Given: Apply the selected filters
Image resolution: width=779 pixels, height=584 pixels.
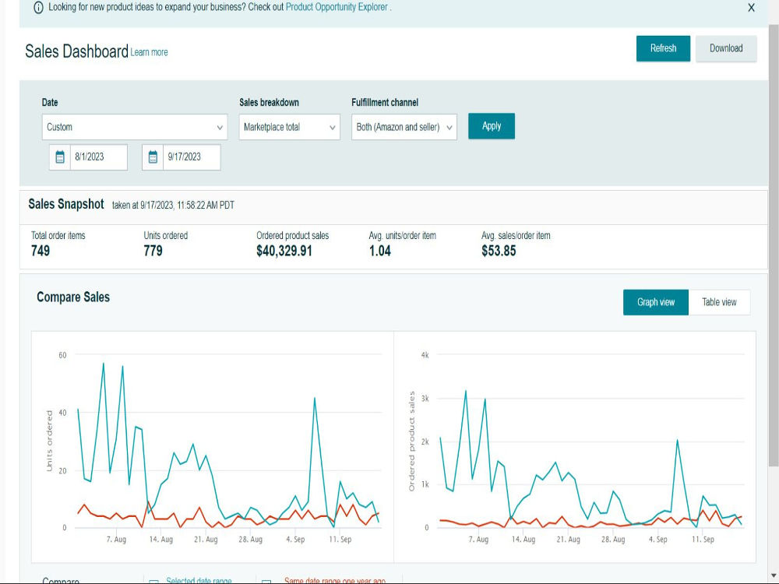Looking at the screenshot, I should [x=492, y=126].
